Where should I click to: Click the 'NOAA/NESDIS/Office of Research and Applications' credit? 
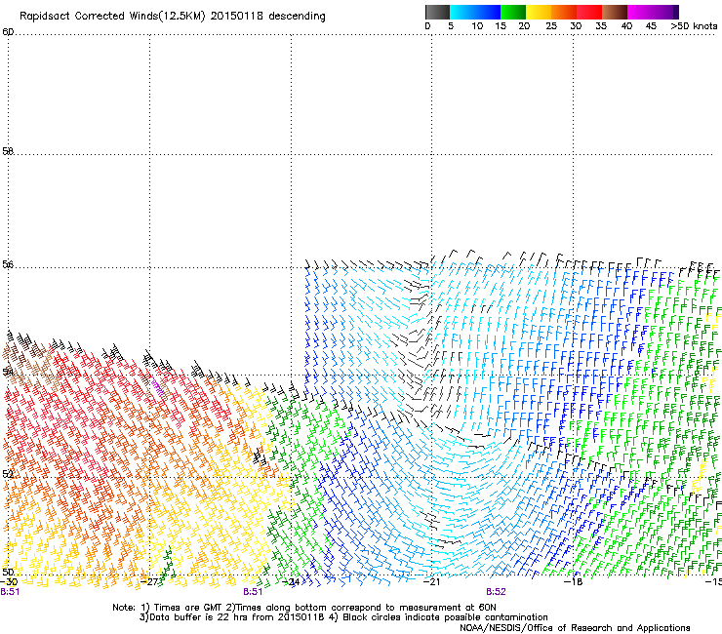tap(575, 628)
